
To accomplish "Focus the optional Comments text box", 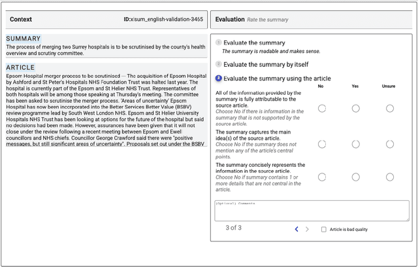I will (312, 210).
